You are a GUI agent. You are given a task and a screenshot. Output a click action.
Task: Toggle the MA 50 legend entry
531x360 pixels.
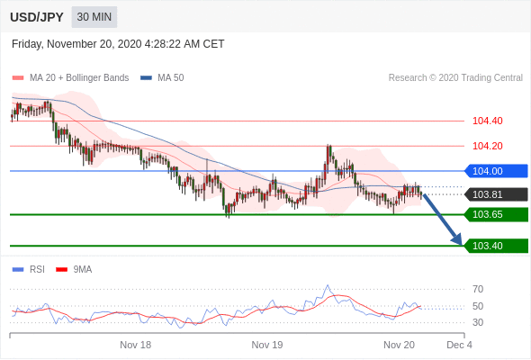tap(162, 78)
